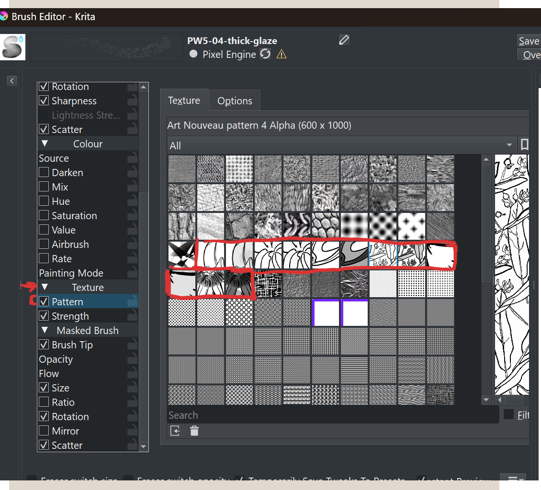Screen dimensions: 541x490
Task: Open the All tag filter dropdown
Action: point(341,145)
